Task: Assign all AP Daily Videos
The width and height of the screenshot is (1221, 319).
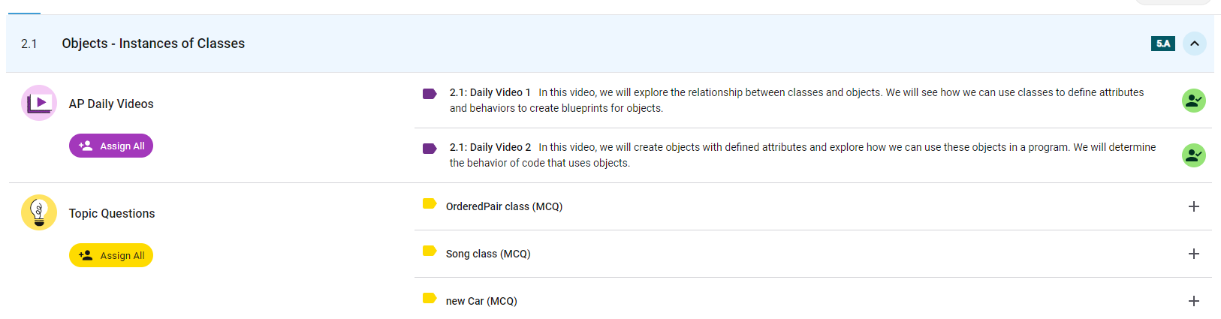Action: coord(111,146)
